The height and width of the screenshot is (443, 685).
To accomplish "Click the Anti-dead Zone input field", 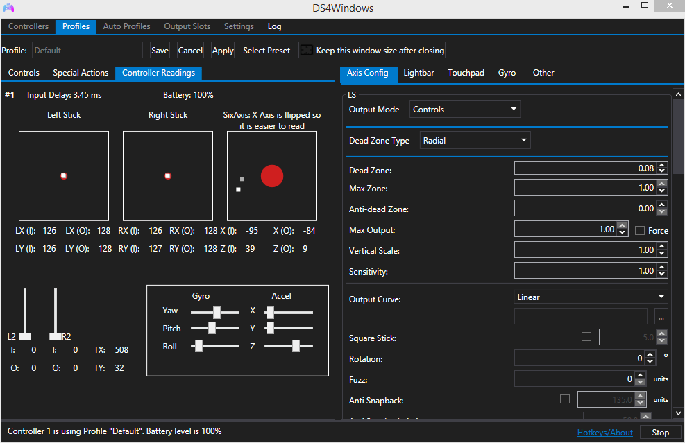I will (x=584, y=209).
